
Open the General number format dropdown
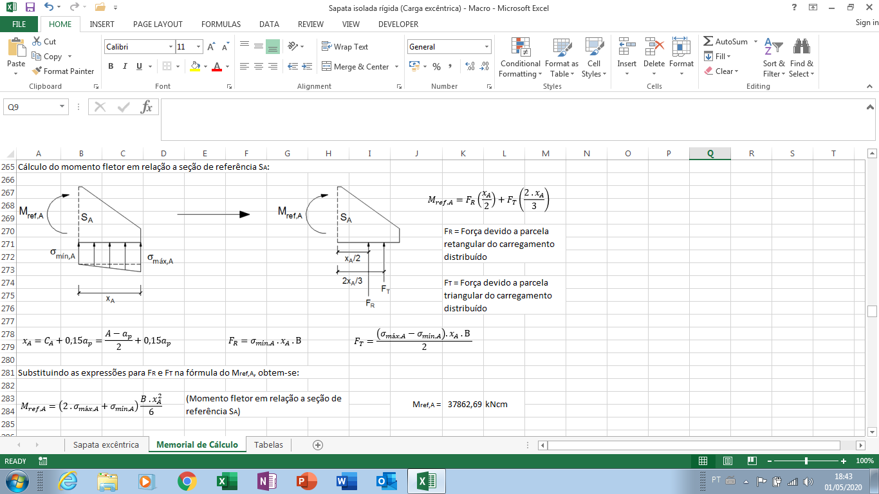(x=486, y=47)
